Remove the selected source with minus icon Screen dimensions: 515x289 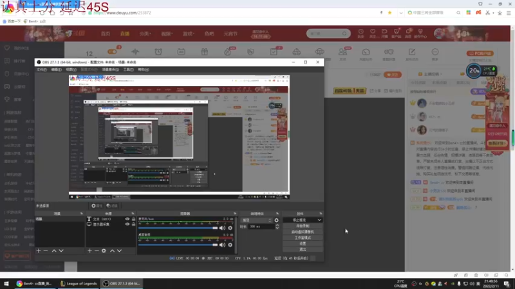(x=97, y=250)
